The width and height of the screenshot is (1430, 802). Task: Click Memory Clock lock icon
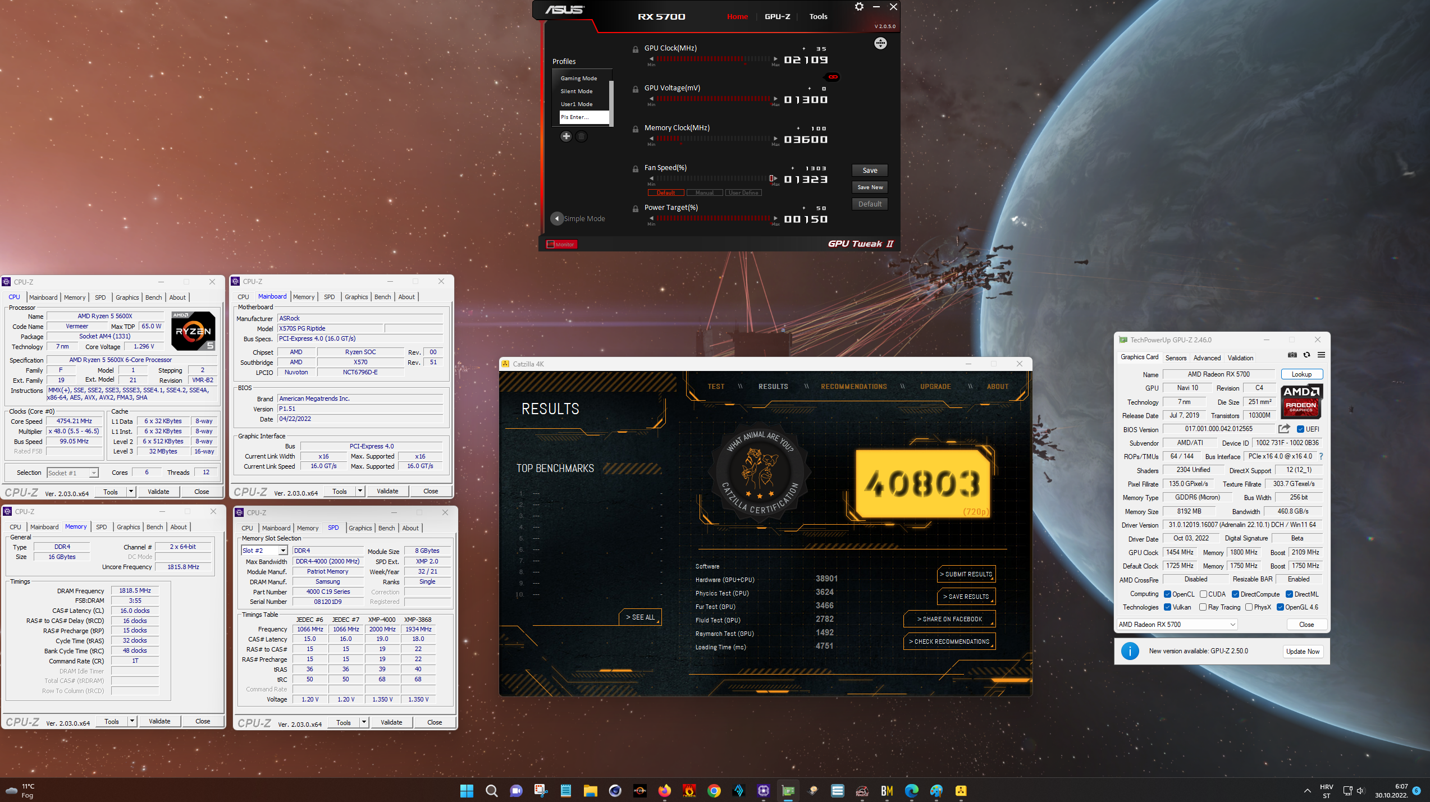635,129
